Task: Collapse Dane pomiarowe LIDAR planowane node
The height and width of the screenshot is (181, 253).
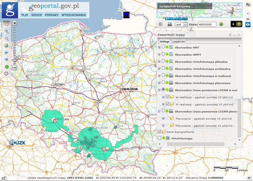Action: click(x=159, y=111)
